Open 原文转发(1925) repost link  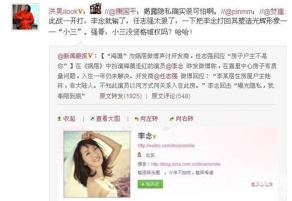click(x=121, y=96)
